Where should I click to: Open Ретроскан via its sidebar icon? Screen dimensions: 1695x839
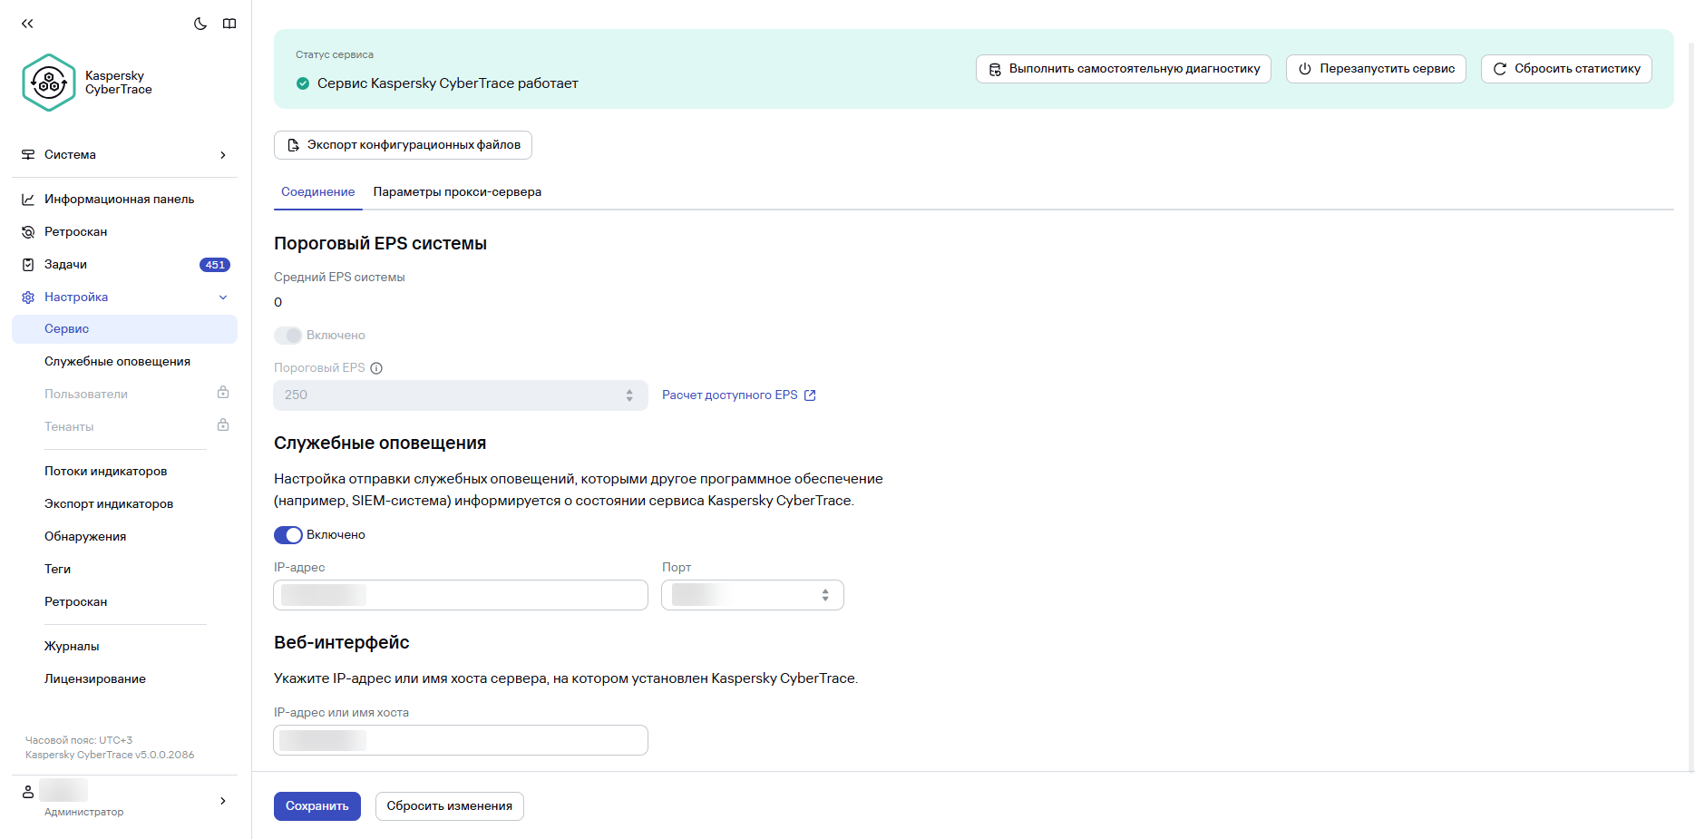27,231
